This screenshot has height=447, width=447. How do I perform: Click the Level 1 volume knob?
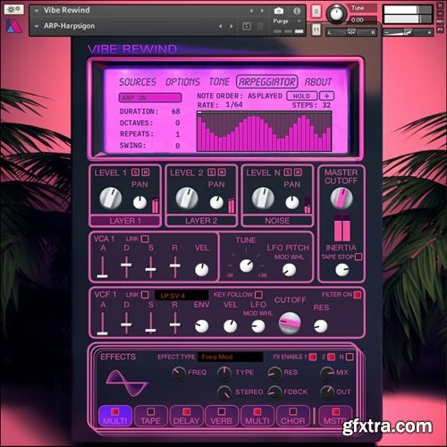click(111, 198)
